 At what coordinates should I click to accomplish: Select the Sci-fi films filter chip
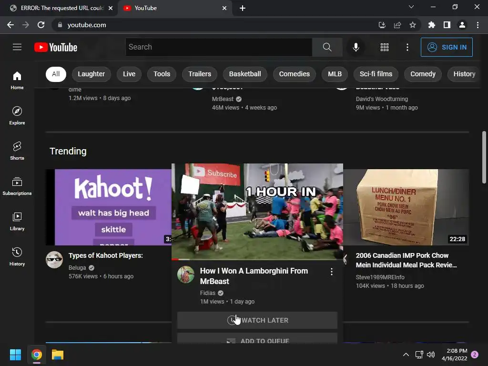pos(376,74)
